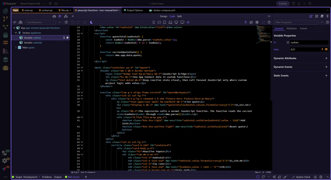
Task: Open the Design panel icon in properties
Action: click(x=317, y=16)
